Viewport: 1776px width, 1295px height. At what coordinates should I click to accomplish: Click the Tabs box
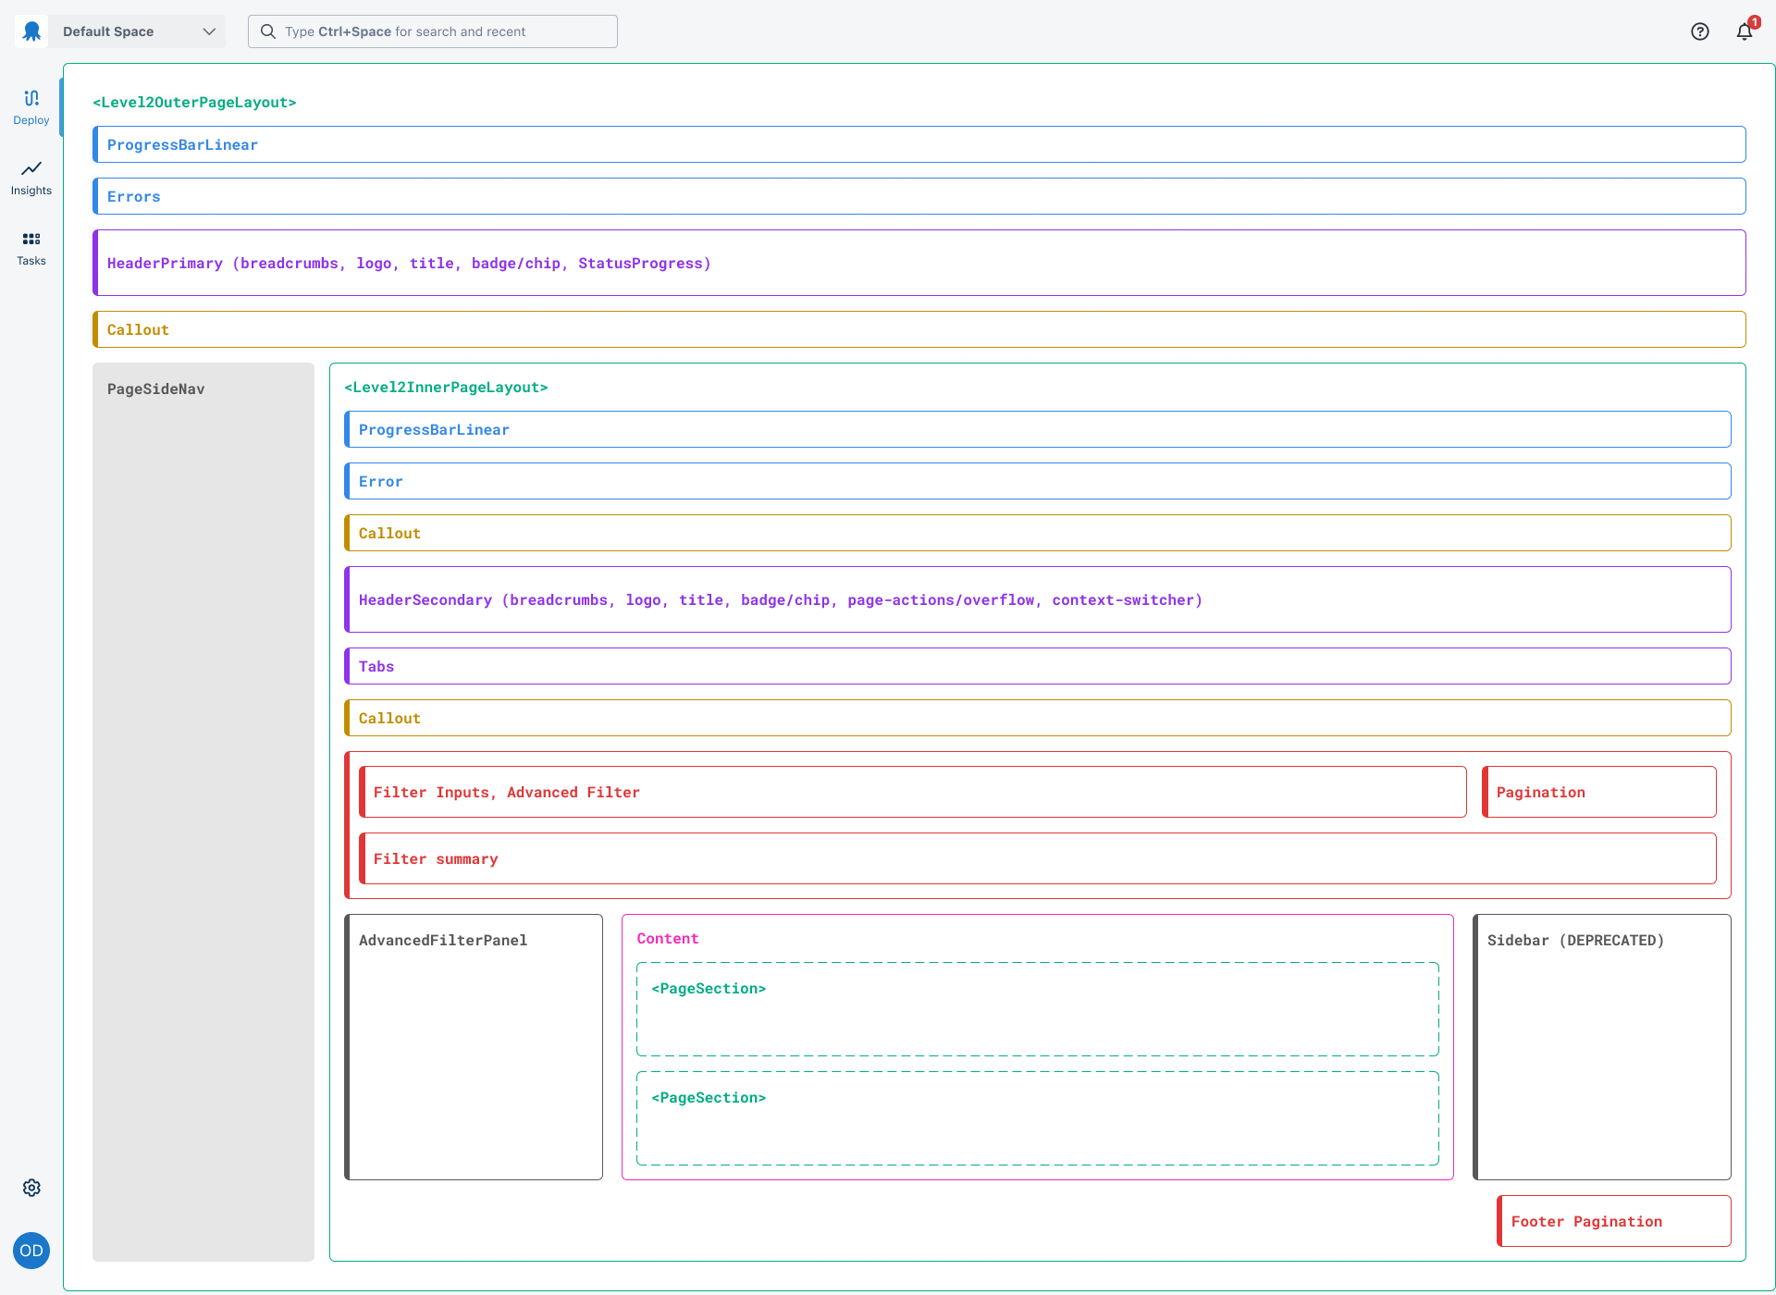coord(1038,666)
